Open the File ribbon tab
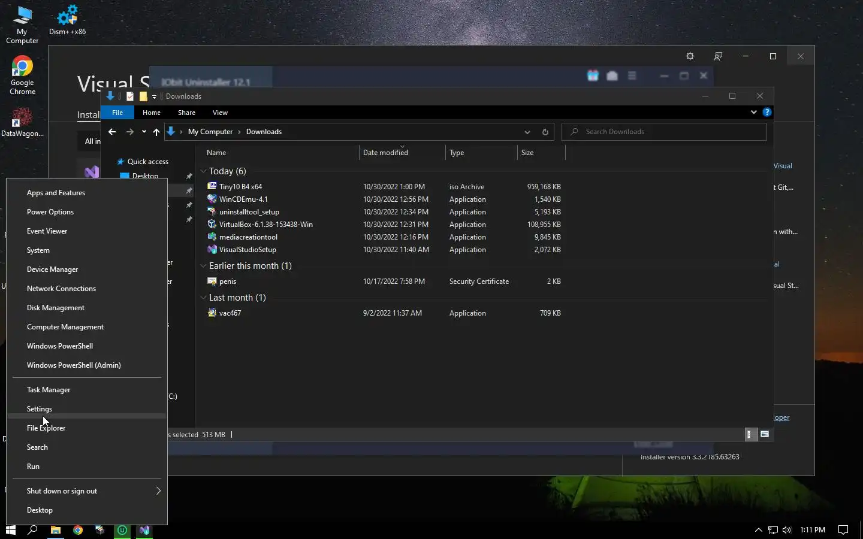Image resolution: width=863 pixels, height=539 pixels. pyautogui.click(x=117, y=113)
